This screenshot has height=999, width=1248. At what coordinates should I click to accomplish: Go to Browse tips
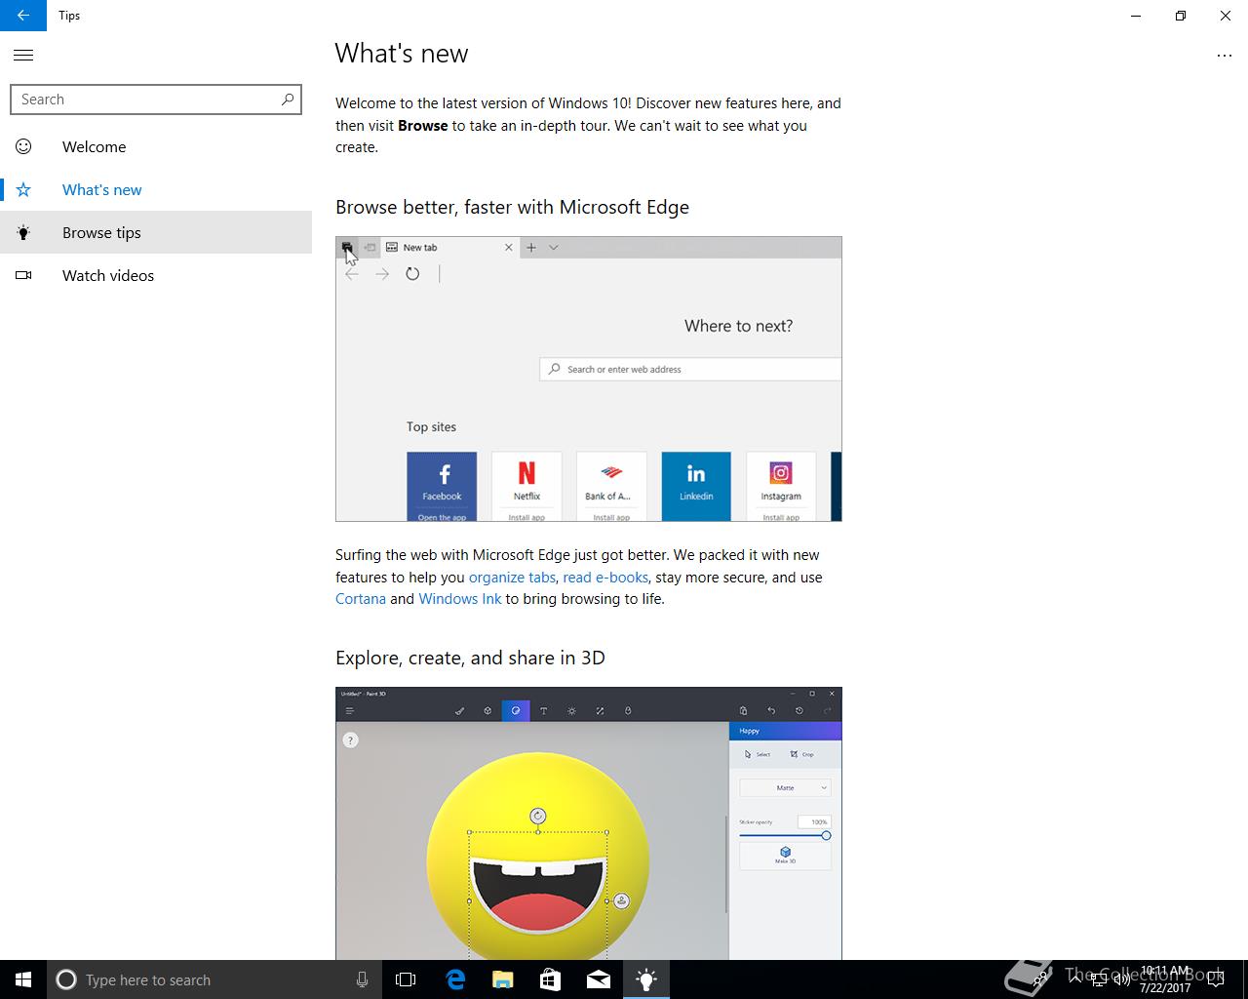click(156, 232)
